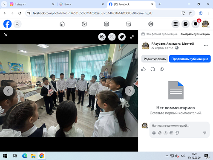Open the Ads Manager icon in top navigation

(x=106, y=24)
